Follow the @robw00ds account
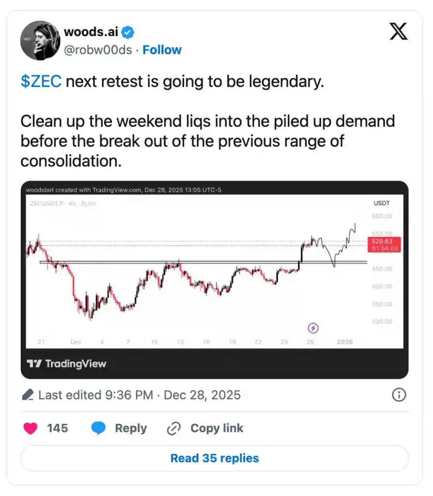 [162, 50]
